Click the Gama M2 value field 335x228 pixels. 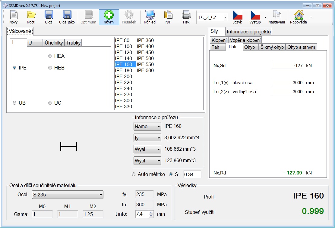[93, 214]
